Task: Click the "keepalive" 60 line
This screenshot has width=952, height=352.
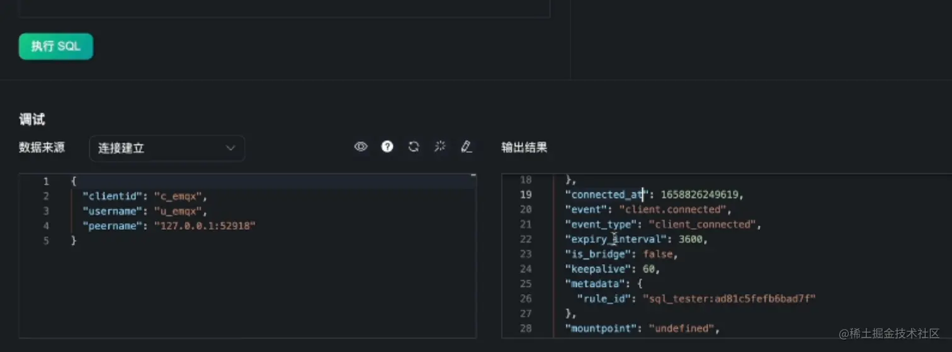Action: pyautogui.click(x=613, y=269)
